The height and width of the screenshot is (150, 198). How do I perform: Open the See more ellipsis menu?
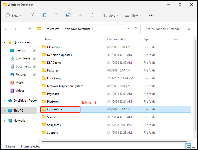tap(151, 16)
